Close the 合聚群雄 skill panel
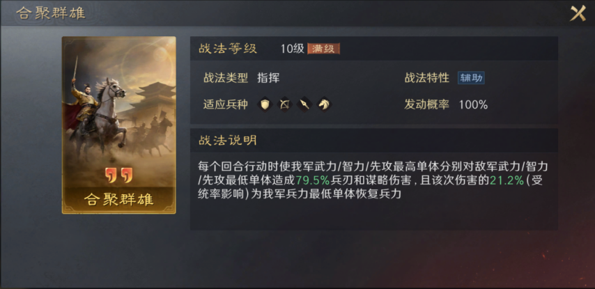Screen dimensions: 595x289 [x=578, y=13]
